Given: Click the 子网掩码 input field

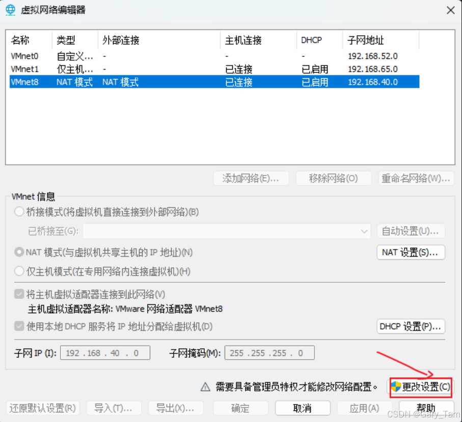Looking at the screenshot, I should 269,353.
